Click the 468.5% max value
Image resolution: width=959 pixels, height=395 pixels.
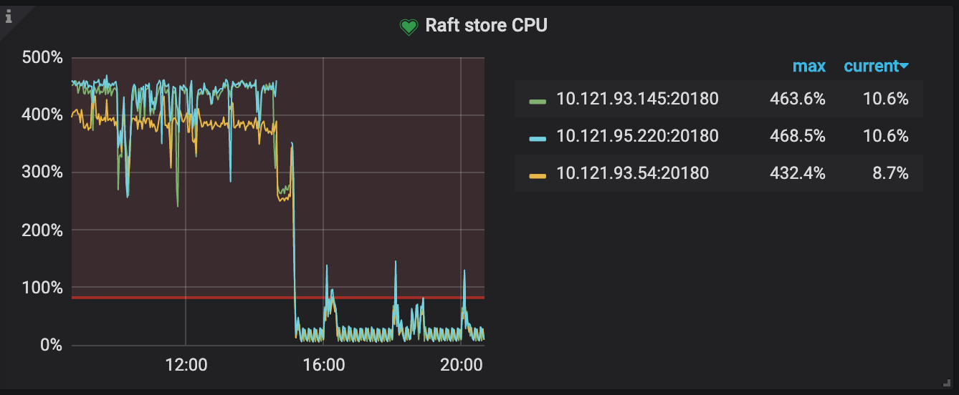click(x=798, y=136)
